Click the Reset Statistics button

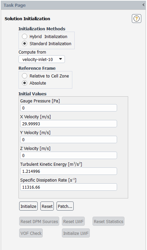[108, 221]
